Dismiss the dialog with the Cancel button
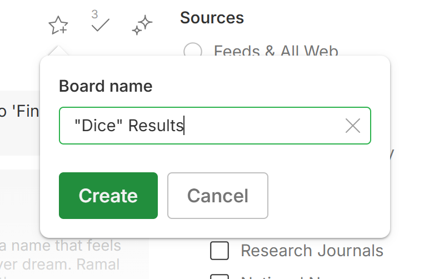This screenshot has height=279, width=439. coord(217,196)
